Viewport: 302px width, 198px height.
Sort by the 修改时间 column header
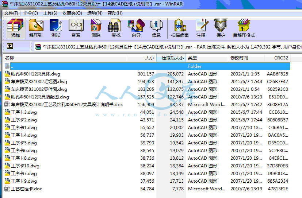point(246,58)
